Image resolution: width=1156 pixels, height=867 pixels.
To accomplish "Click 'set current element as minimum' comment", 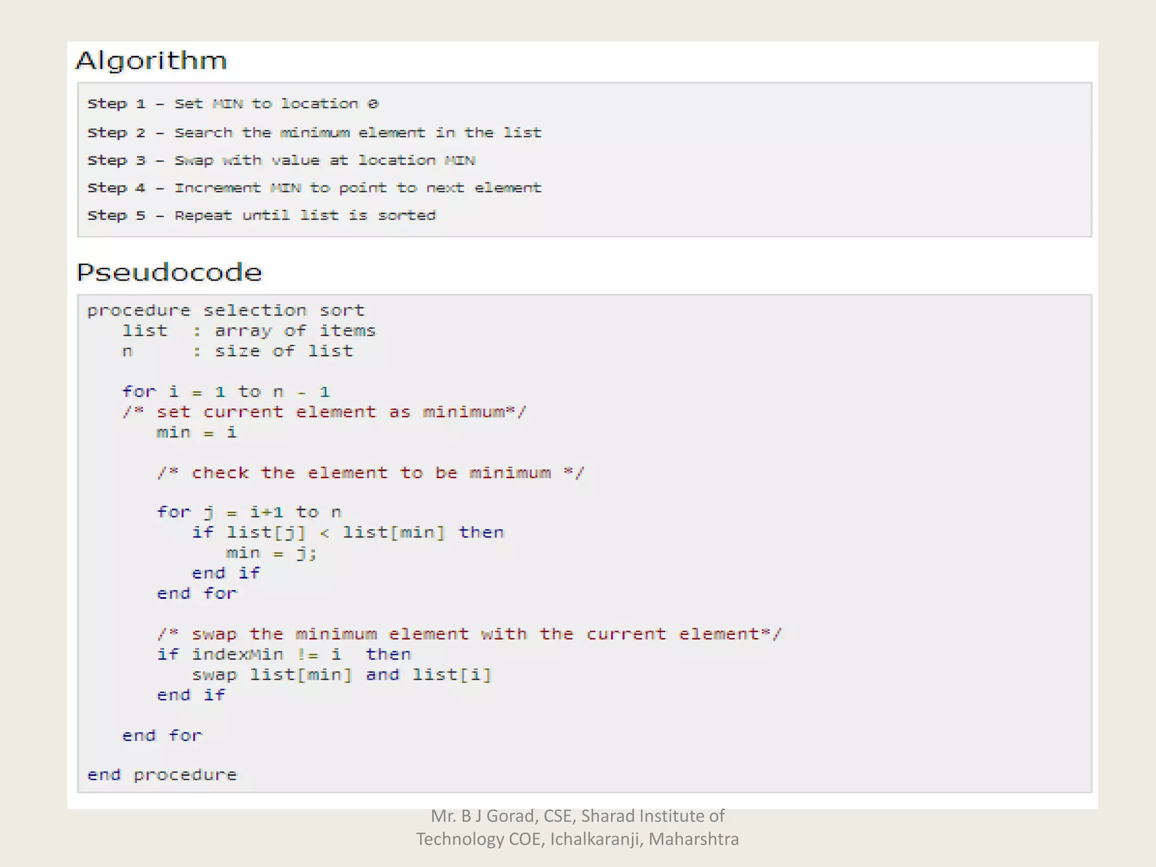I will (x=325, y=412).
